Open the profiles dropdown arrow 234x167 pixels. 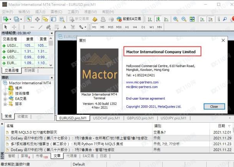[21, 19]
